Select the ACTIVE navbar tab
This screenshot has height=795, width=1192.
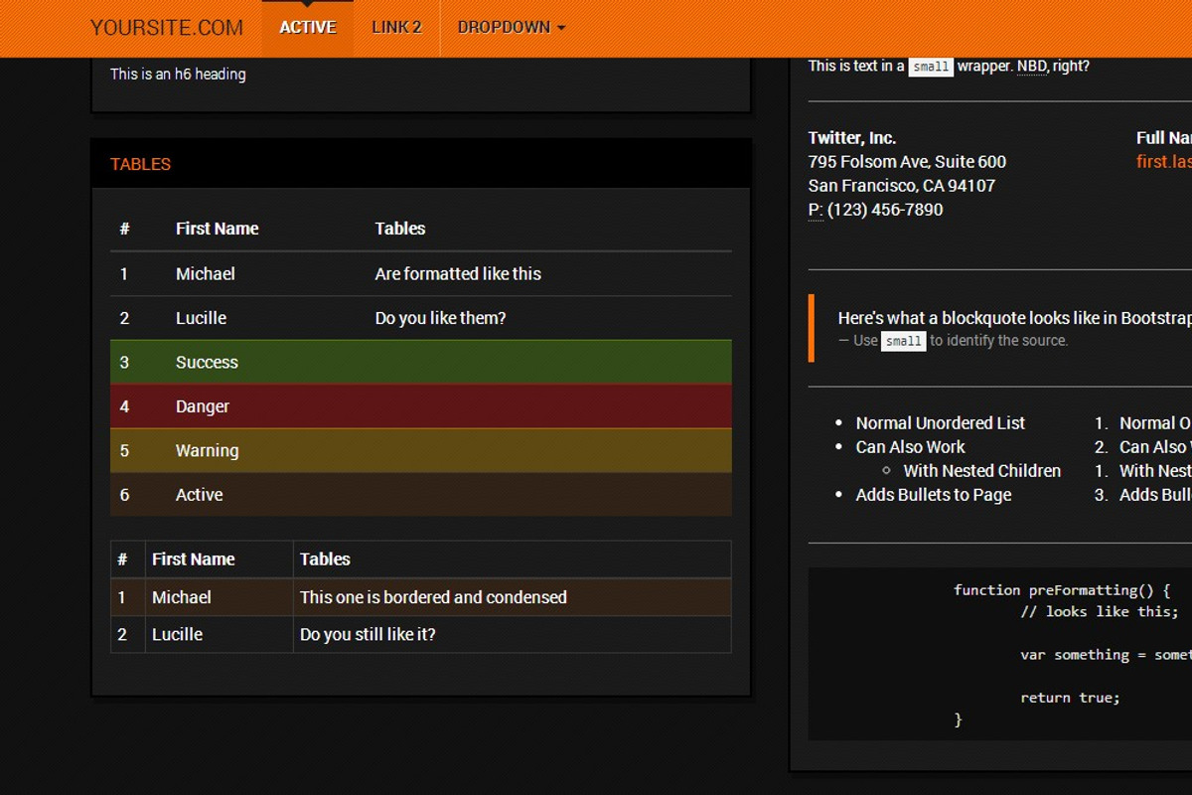[308, 28]
